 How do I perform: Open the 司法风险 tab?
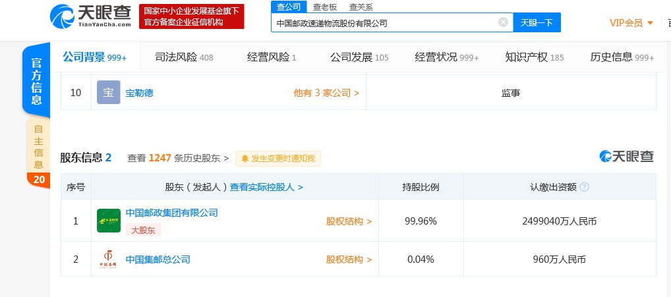click(x=184, y=57)
